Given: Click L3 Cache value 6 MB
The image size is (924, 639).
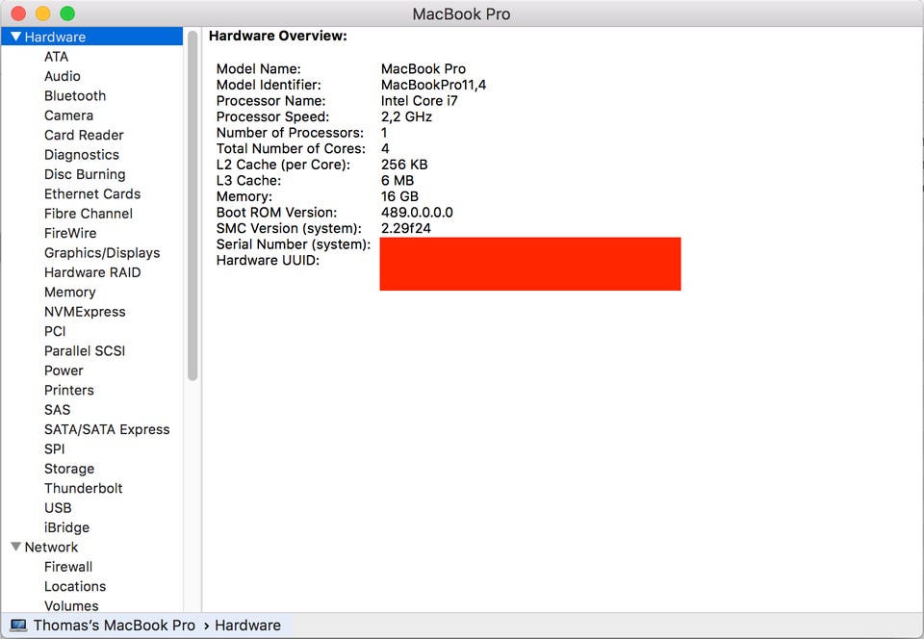Looking at the screenshot, I should coord(398,180).
